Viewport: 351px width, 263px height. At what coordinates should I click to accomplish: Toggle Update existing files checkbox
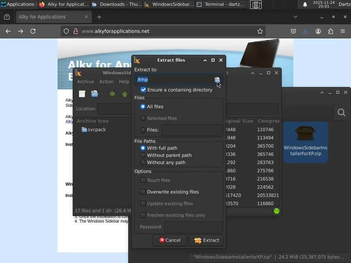[x=143, y=203]
